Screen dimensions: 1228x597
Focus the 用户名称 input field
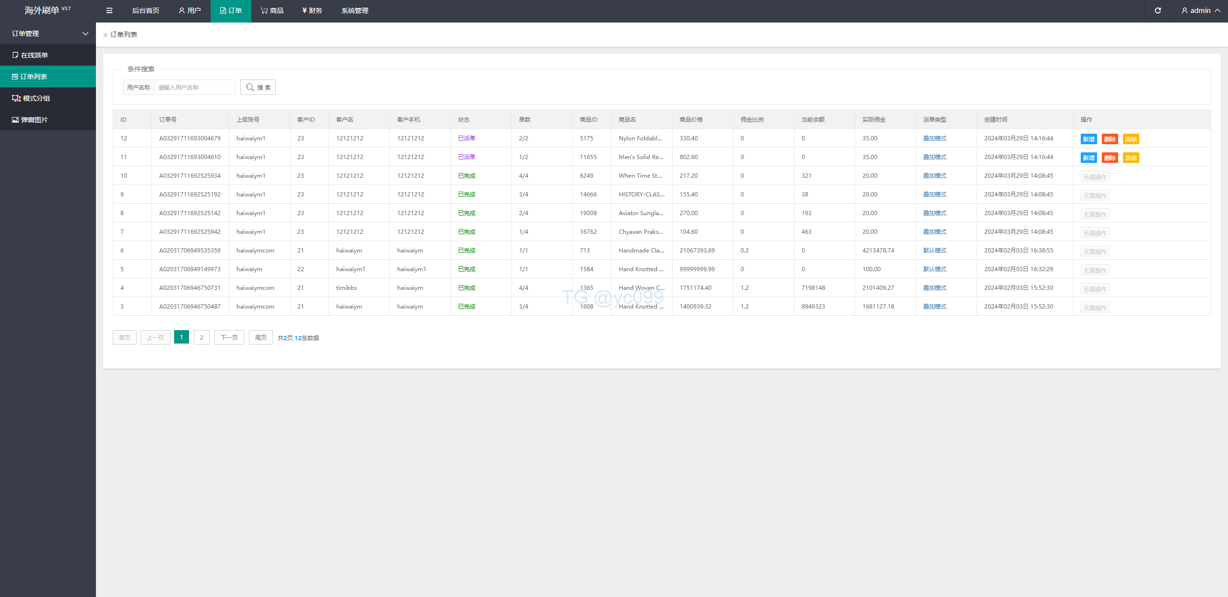click(x=194, y=87)
